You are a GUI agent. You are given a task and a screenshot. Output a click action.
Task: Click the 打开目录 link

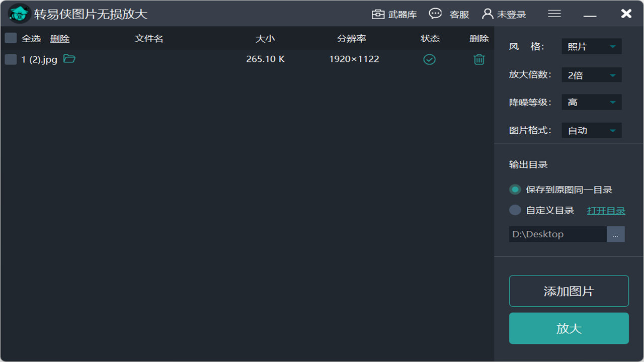click(606, 211)
